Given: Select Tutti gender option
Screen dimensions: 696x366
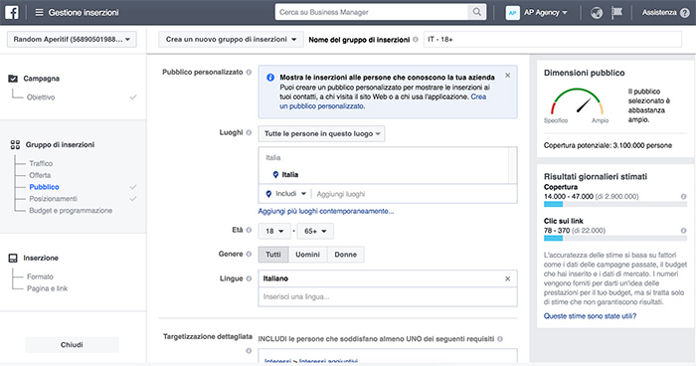Looking at the screenshot, I should point(273,255).
